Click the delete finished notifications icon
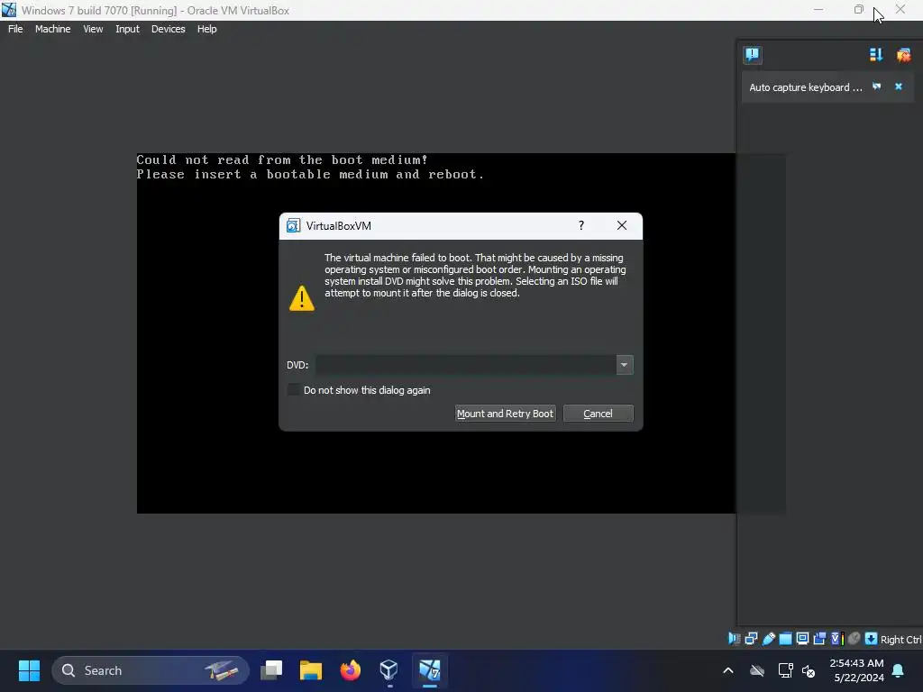 point(903,55)
